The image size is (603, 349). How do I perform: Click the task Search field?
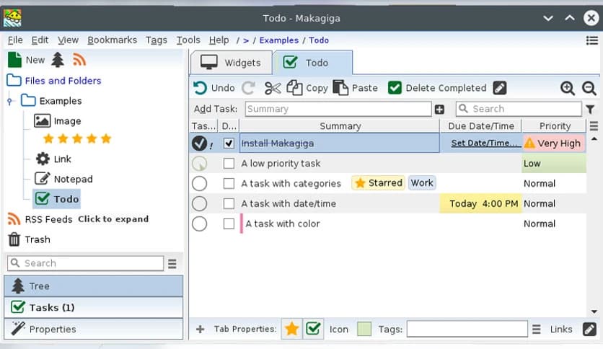pos(519,109)
